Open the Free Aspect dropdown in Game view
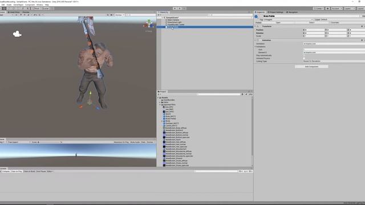This screenshot has width=365, height=205. 19,142
